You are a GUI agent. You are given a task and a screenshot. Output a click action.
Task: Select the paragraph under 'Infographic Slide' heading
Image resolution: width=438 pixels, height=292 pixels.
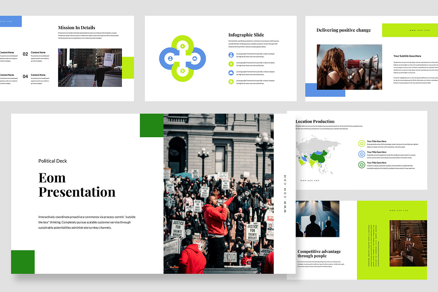pyautogui.click(x=254, y=44)
